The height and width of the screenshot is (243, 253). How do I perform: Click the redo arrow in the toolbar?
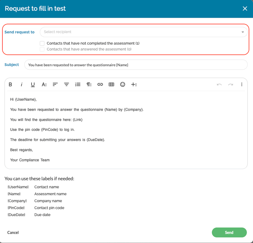click(231, 85)
